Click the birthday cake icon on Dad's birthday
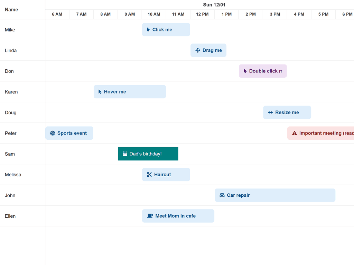This screenshot has height=265, width=354. tap(124, 154)
